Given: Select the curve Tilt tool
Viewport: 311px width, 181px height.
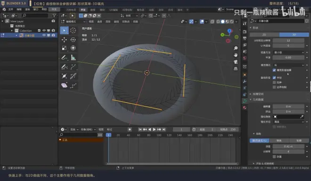Looking at the screenshot, I should pos(73,76).
